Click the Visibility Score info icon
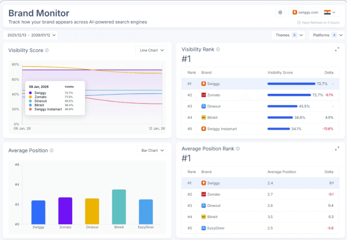 tap(47, 50)
